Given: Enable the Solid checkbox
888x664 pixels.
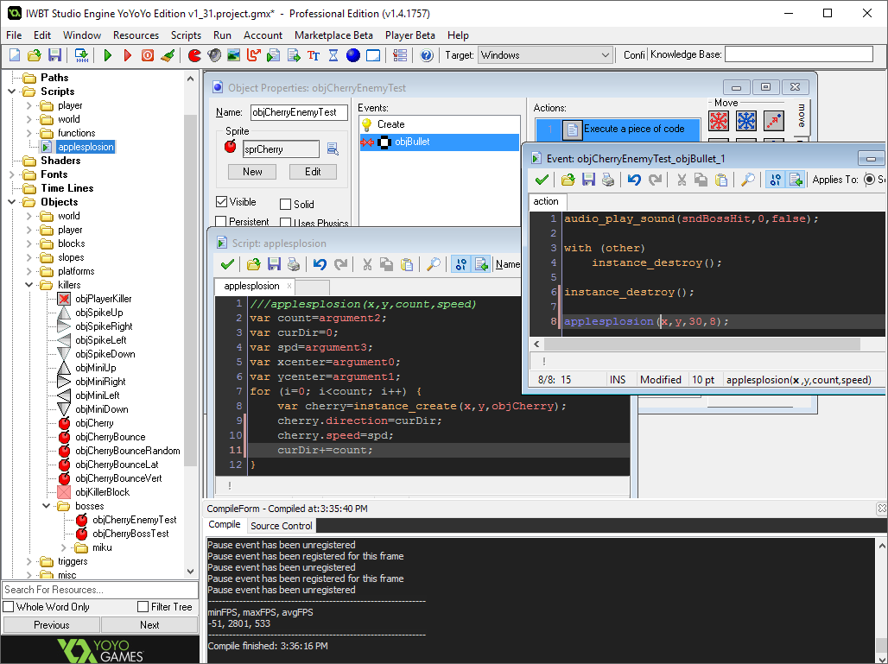Looking at the screenshot, I should [286, 205].
